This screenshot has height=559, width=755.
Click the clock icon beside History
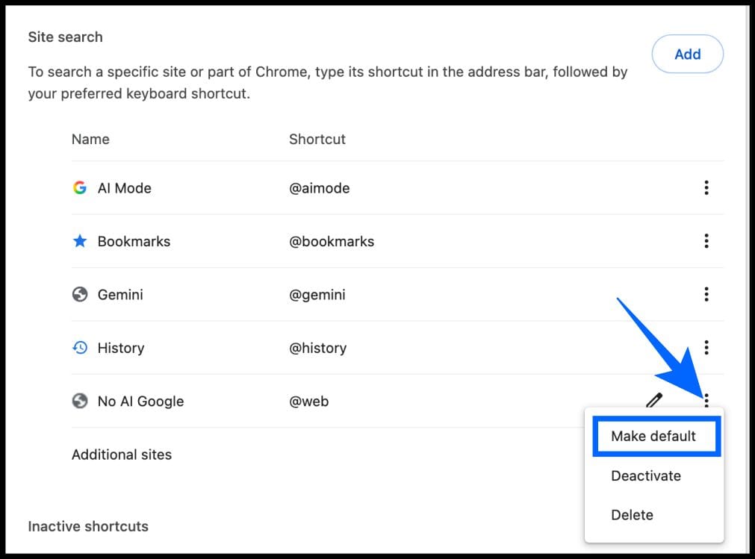(80, 348)
